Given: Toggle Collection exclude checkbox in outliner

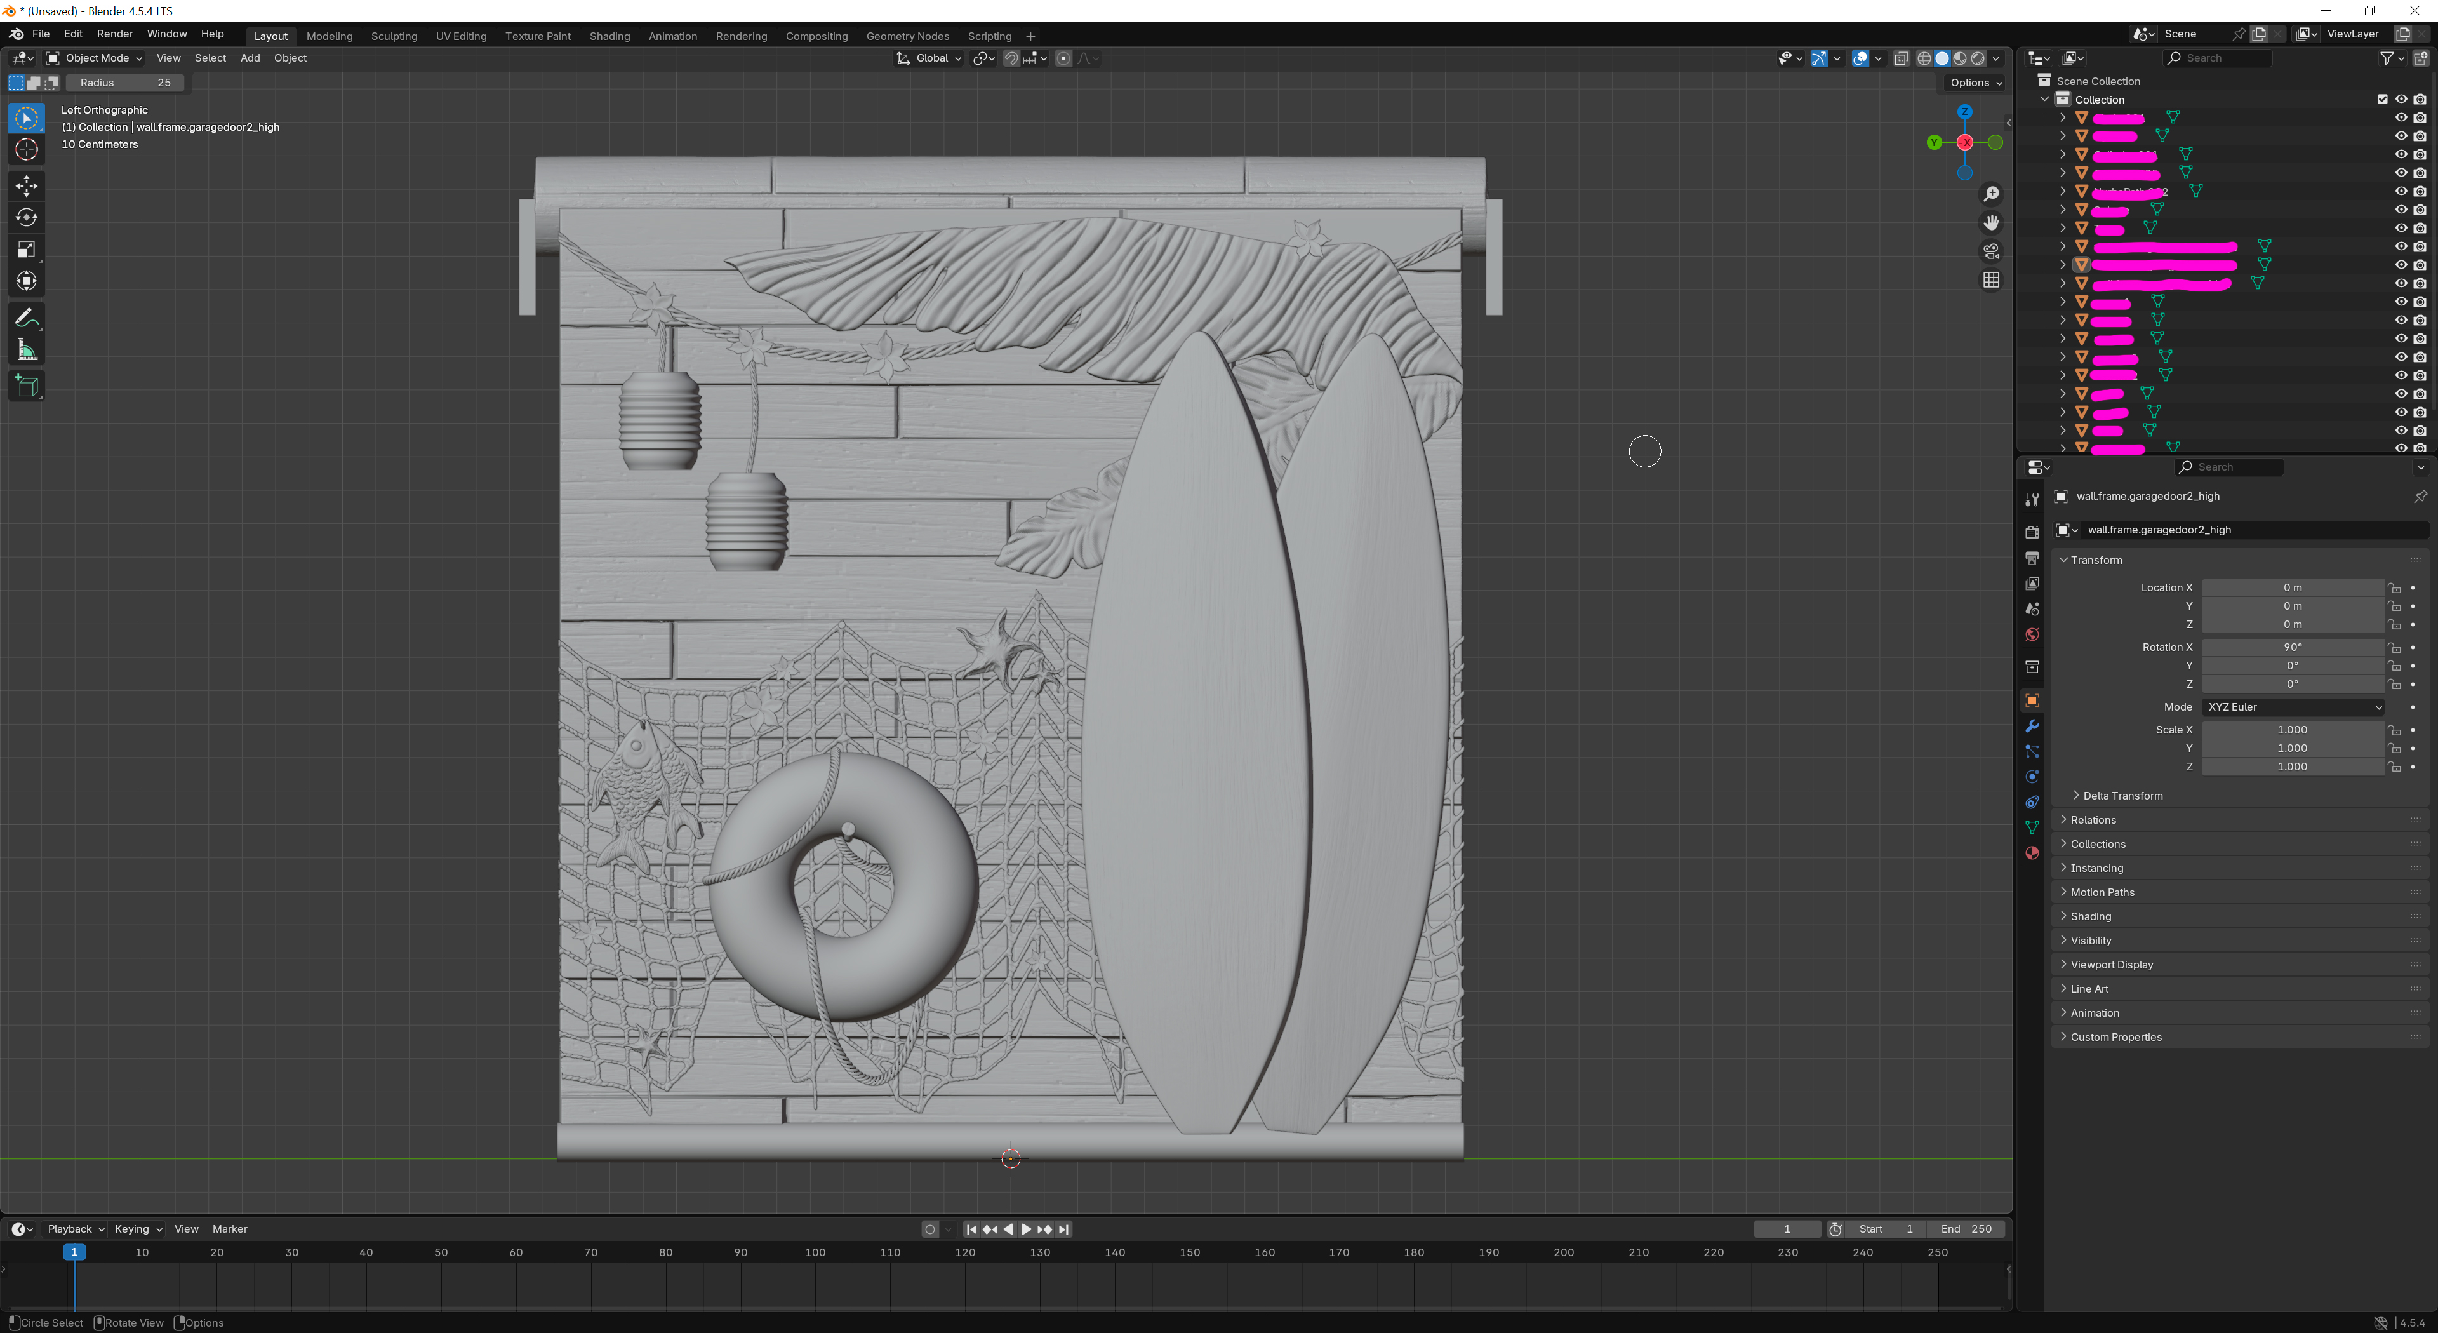Looking at the screenshot, I should pos(2382,100).
